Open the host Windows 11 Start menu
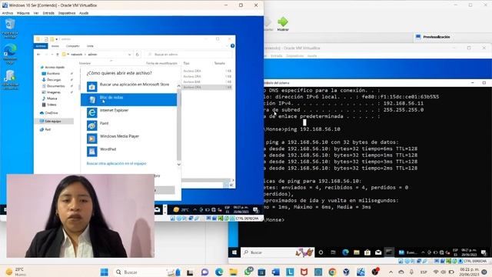 pos(105,272)
